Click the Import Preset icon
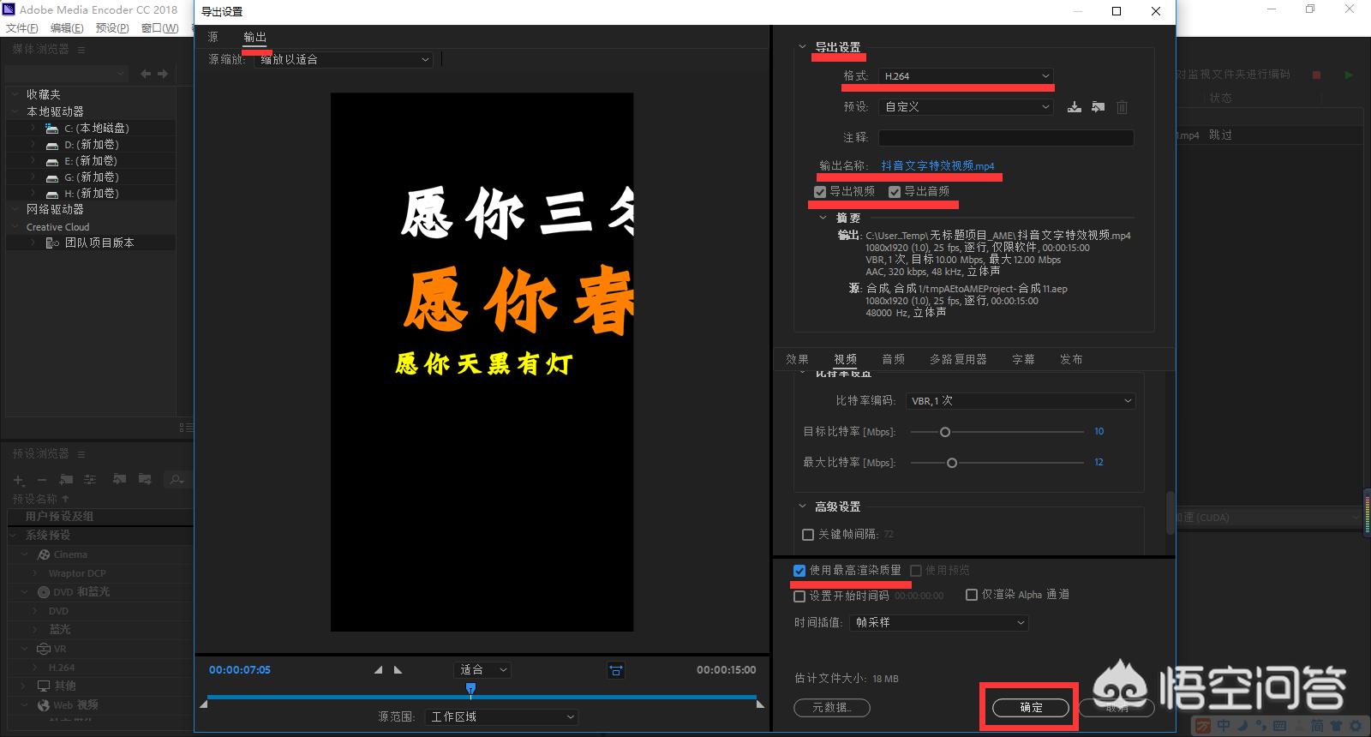1371x737 pixels. pyautogui.click(x=1098, y=107)
